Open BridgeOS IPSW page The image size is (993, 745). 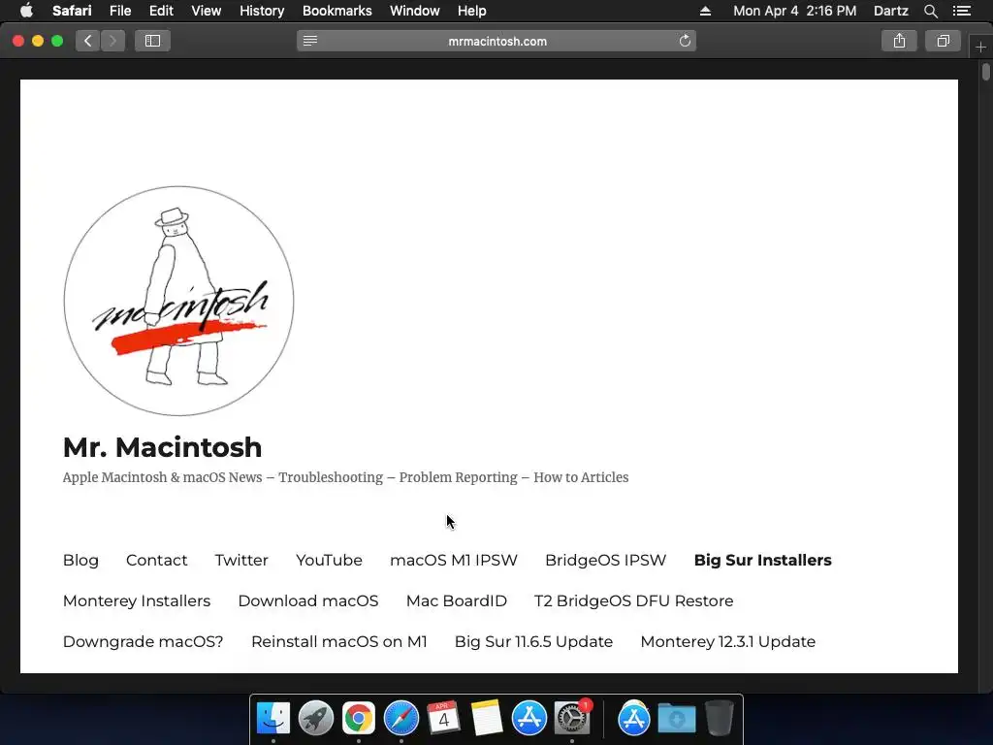coord(605,560)
